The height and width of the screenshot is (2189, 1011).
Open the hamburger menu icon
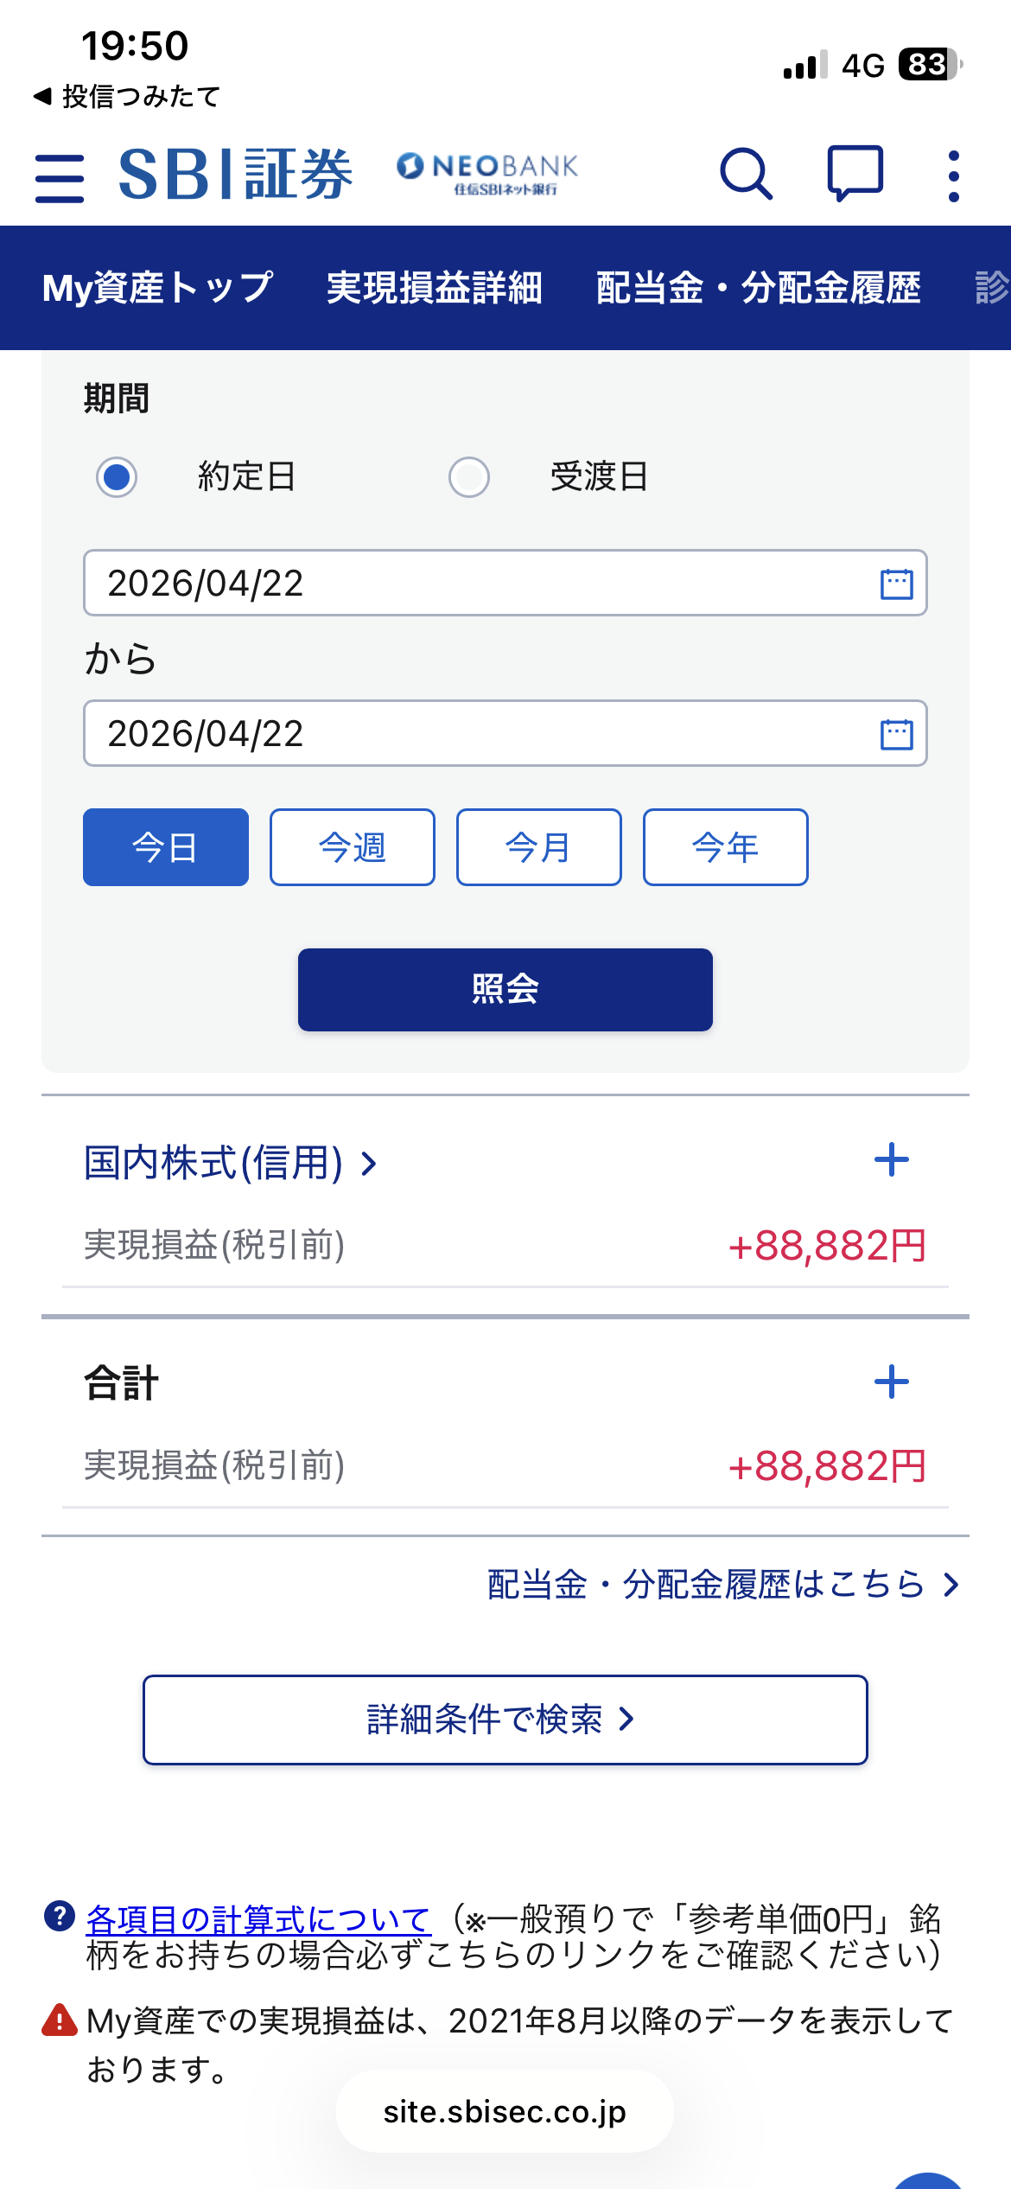coord(60,178)
